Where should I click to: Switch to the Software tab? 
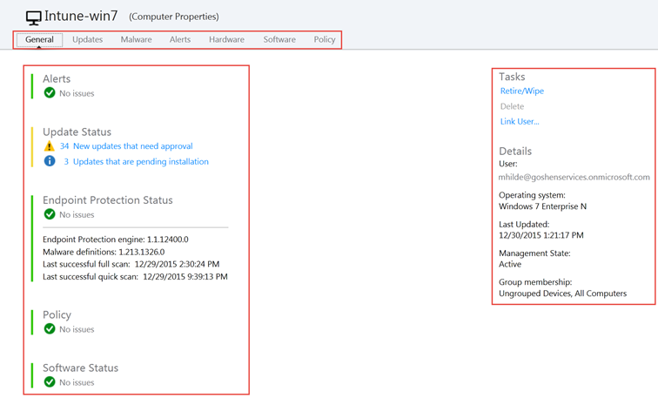click(x=279, y=39)
